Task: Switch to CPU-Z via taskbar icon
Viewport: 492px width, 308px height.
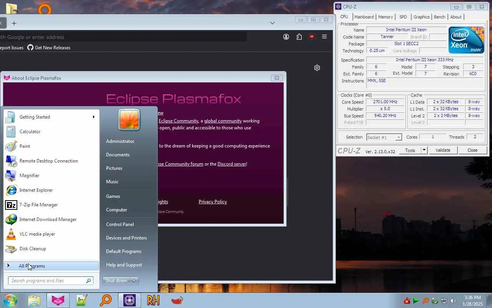Action: (129, 300)
